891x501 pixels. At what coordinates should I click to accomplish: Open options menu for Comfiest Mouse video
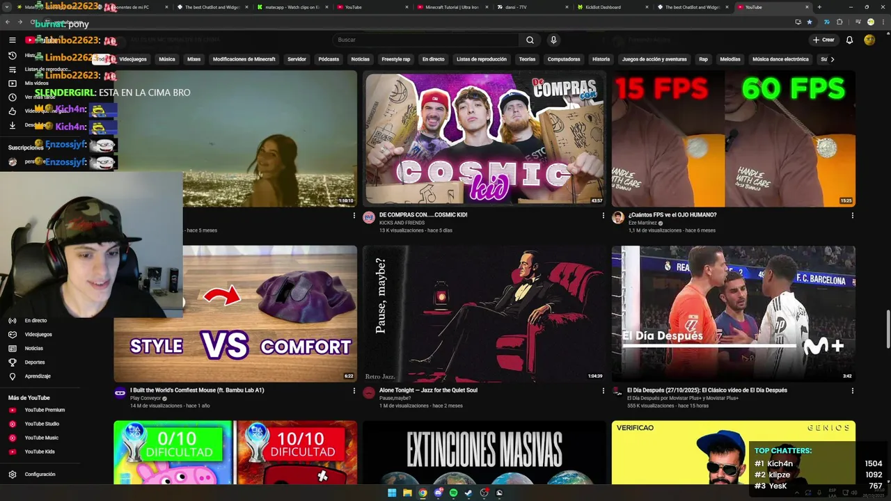[354, 391]
